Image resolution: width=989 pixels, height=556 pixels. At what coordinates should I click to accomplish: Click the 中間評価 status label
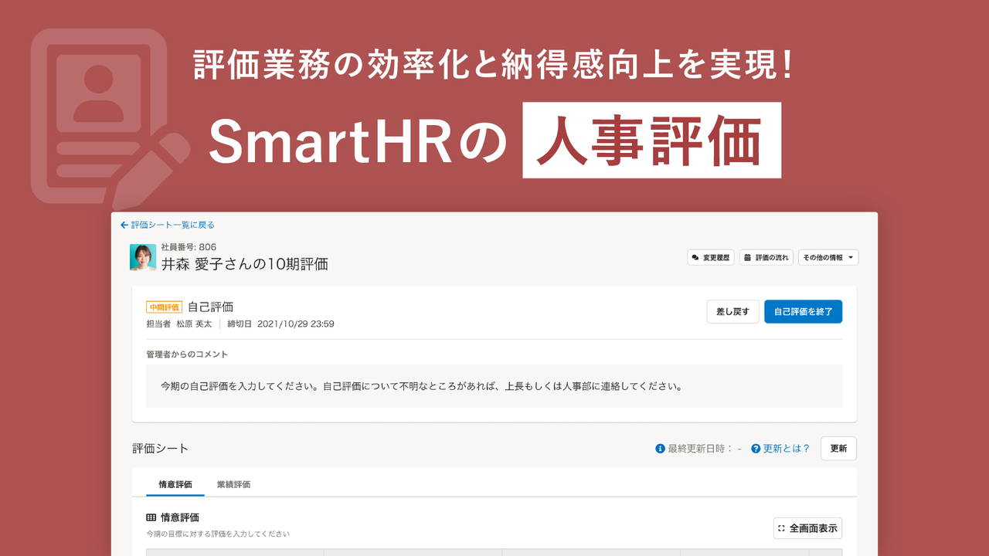pos(164,307)
